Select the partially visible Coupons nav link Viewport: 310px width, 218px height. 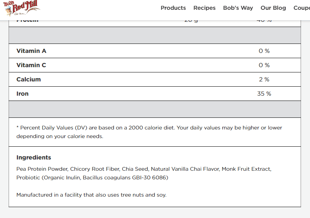coord(301,8)
